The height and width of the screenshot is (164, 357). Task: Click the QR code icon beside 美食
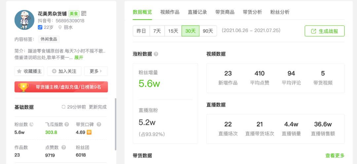84,14
